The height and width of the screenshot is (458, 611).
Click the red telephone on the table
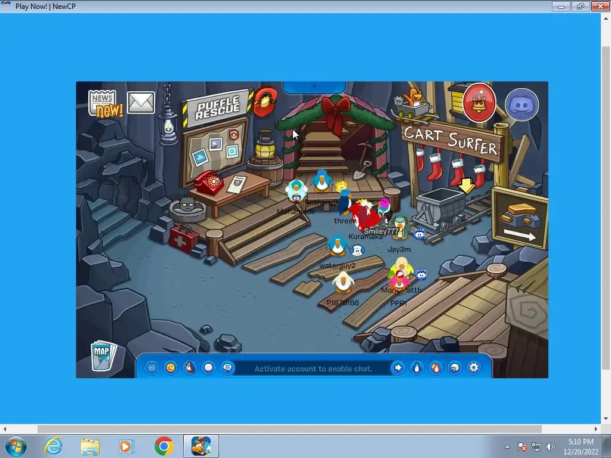pos(208,182)
